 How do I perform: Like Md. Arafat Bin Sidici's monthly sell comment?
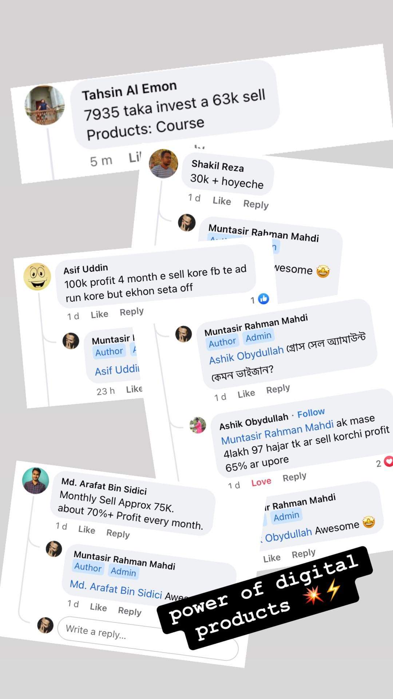click(x=87, y=529)
